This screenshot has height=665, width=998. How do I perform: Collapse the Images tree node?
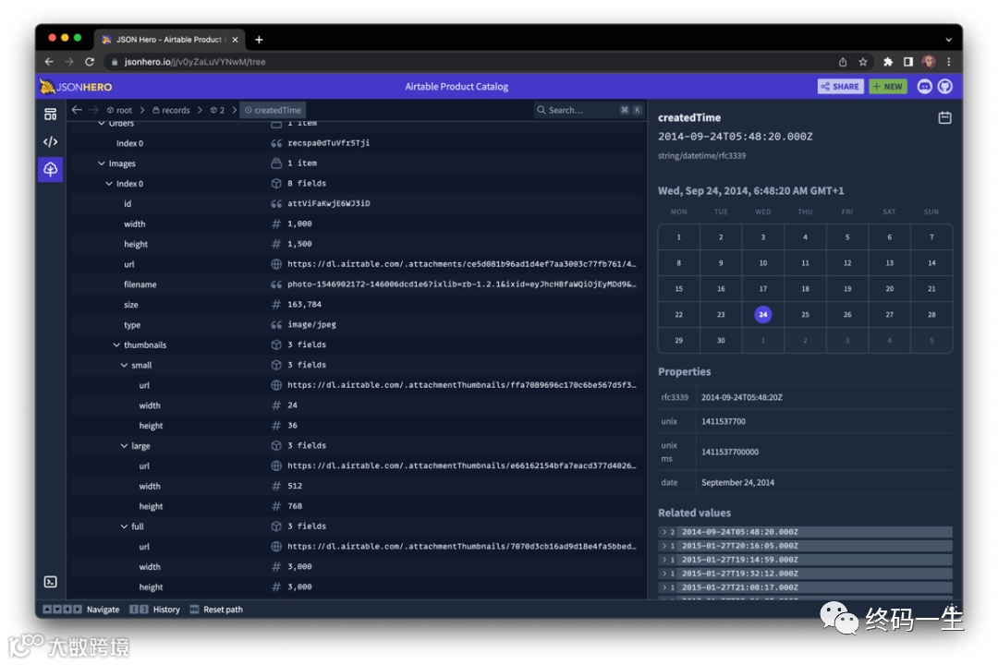click(x=102, y=163)
